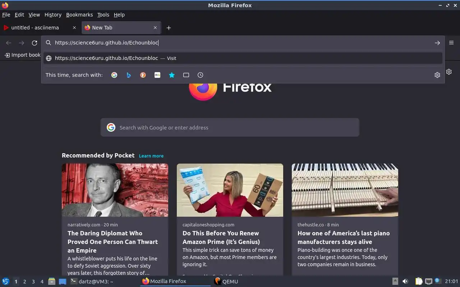Click the Search with Google input box
This screenshot has width=460, height=287.
[230, 127]
